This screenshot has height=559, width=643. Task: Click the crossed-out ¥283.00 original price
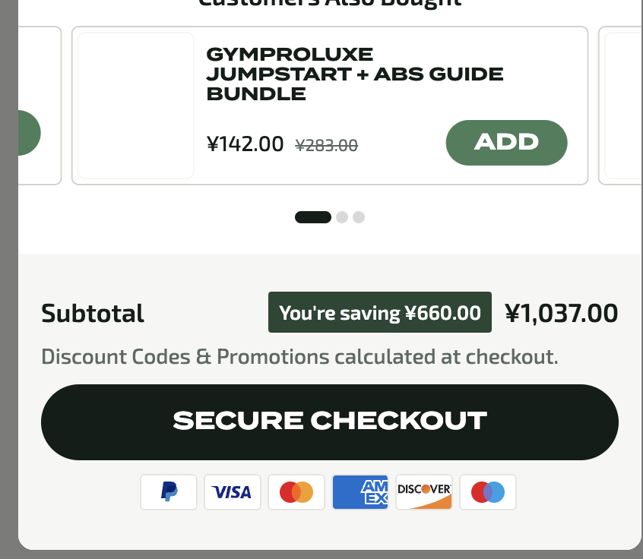(326, 145)
